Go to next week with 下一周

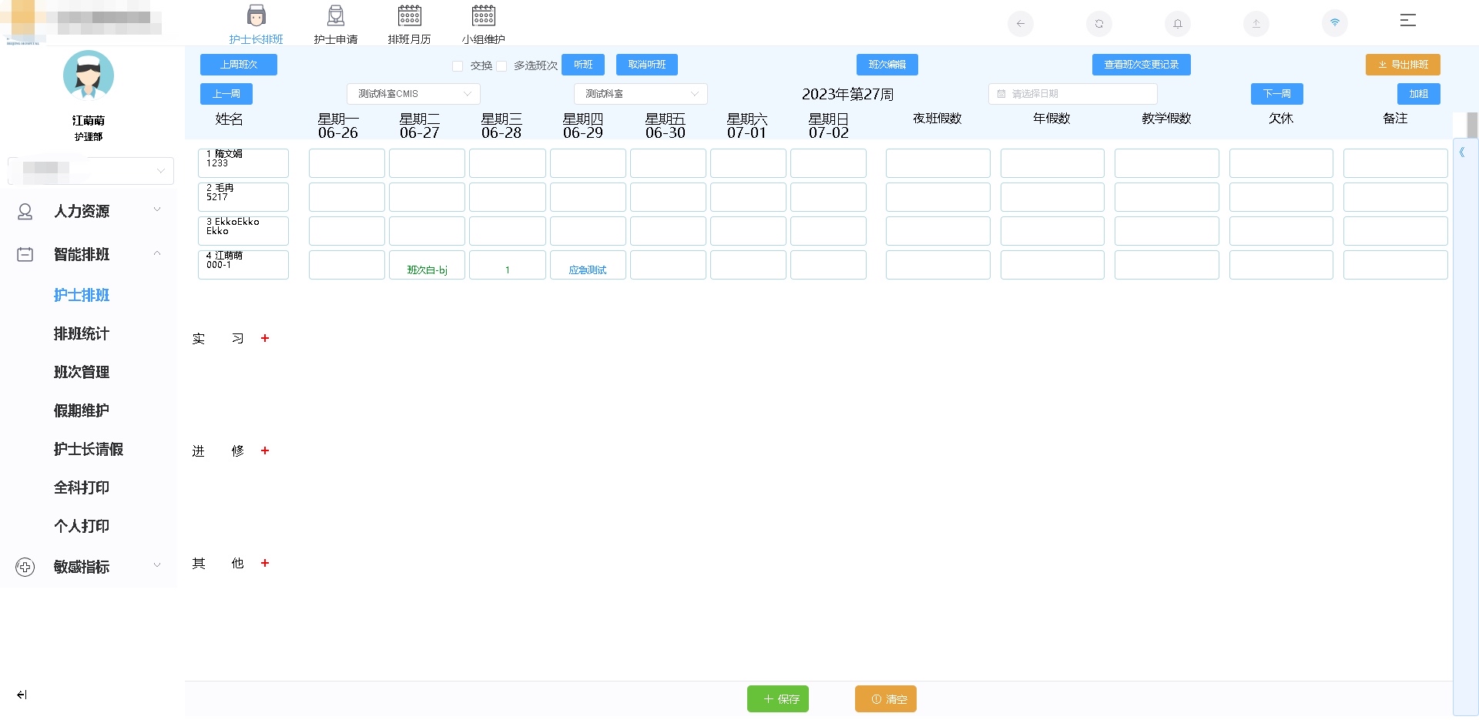(x=1277, y=94)
